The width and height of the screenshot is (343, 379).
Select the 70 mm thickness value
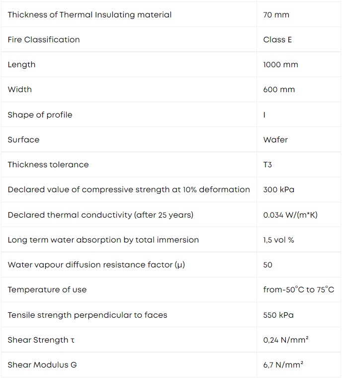[276, 15]
